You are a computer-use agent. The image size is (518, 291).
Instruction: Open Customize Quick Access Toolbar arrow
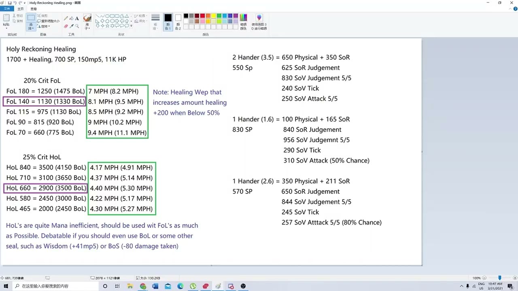(25, 3)
